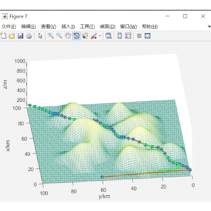211x211 pixels.
Task: Open the 桌面(D) menu
Action: tap(108, 27)
